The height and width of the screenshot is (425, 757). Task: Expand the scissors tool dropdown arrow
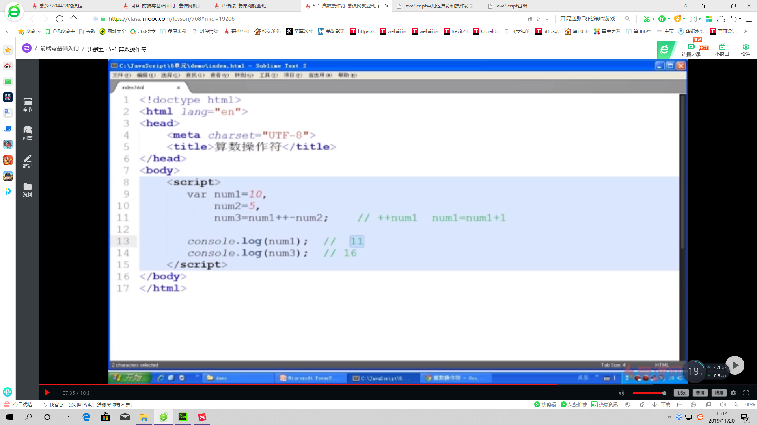654,19
